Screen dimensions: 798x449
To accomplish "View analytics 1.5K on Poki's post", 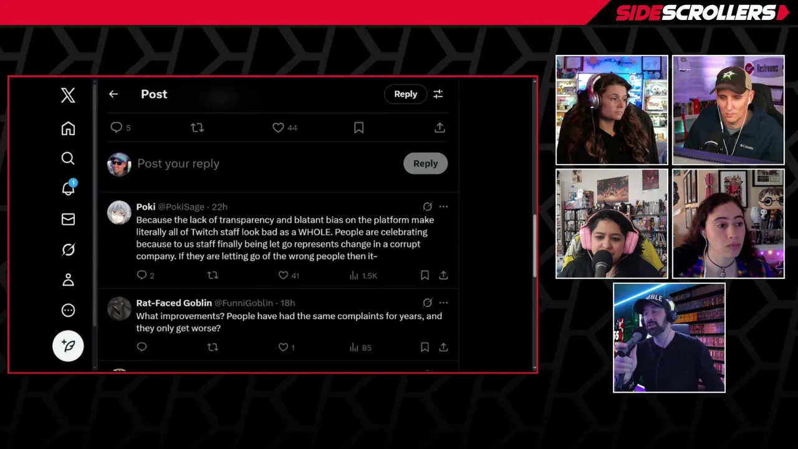I will click(363, 275).
